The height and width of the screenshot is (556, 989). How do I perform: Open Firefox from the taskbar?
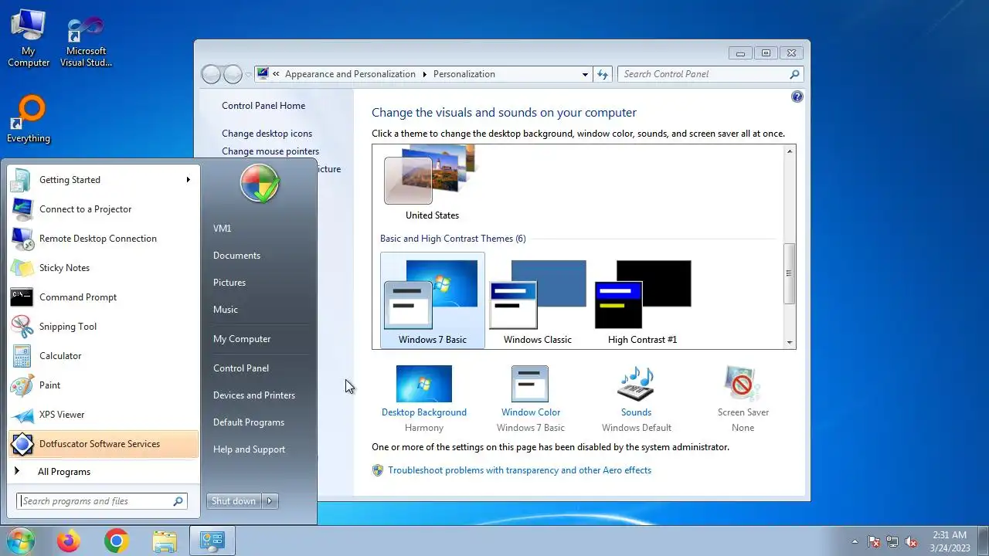point(68,541)
